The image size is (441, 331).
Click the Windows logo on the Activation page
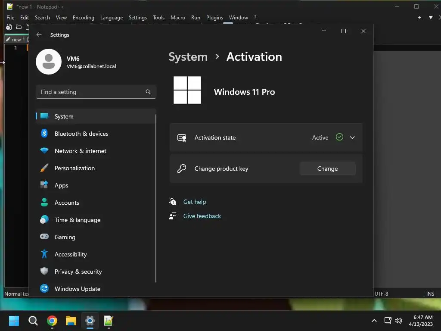187,90
